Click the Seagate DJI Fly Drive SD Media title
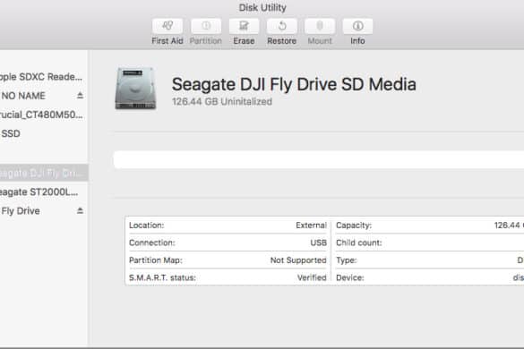The image size is (524, 349). click(294, 84)
